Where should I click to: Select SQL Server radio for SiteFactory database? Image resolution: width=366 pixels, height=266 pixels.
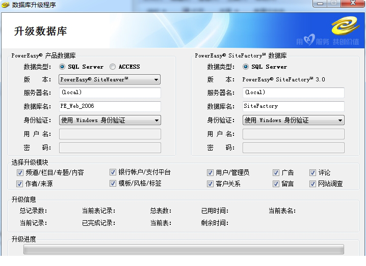coord(246,67)
